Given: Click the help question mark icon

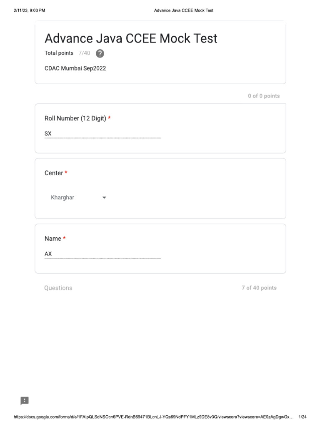Looking at the screenshot, I should coord(100,53).
